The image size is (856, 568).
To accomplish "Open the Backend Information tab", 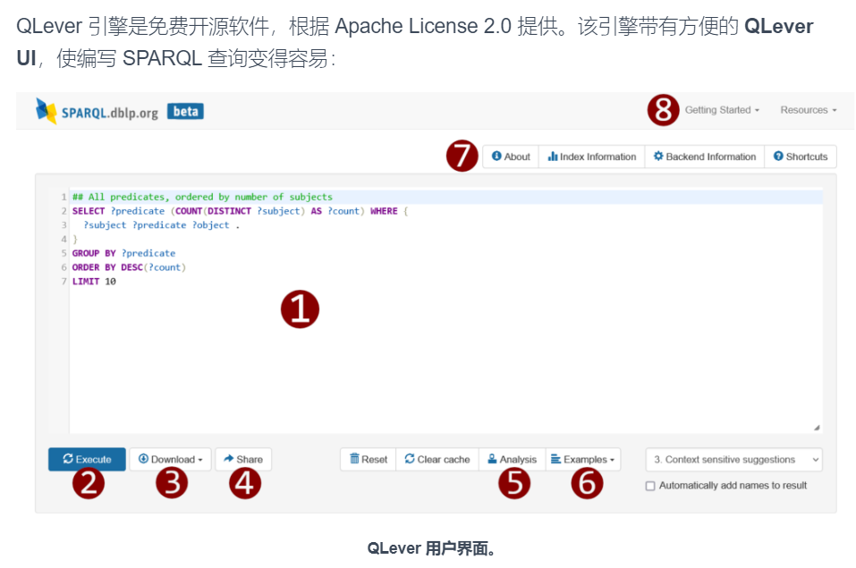I will pos(705,157).
